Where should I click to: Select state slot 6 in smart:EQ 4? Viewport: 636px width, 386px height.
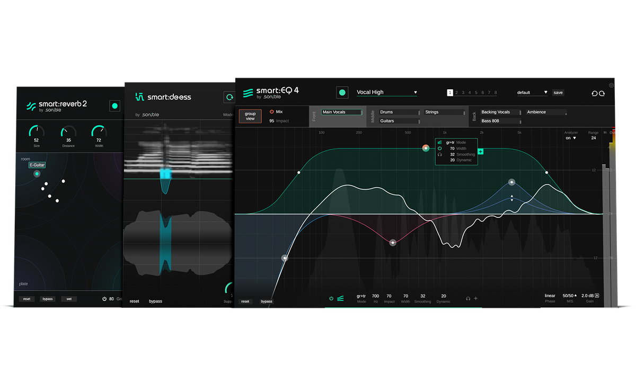[x=483, y=93]
